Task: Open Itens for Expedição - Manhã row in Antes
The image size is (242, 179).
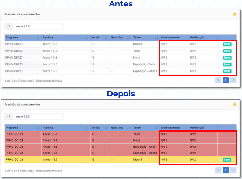Action: coord(227,71)
